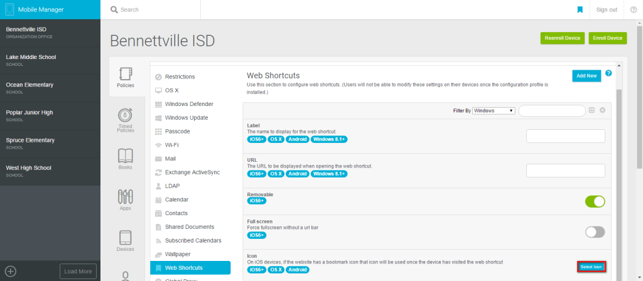Click the Wallpaper image icon
Image resolution: width=643 pixels, height=281 pixels.
click(x=158, y=255)
